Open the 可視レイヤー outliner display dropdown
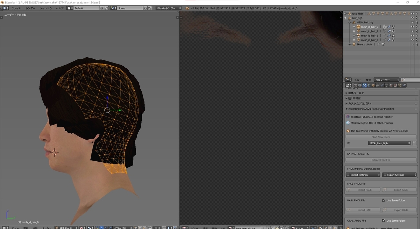 click(x=386, y=80)
